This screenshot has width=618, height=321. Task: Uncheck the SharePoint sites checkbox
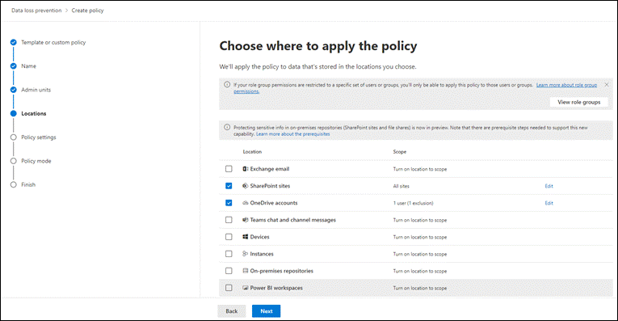coord(229,186)
